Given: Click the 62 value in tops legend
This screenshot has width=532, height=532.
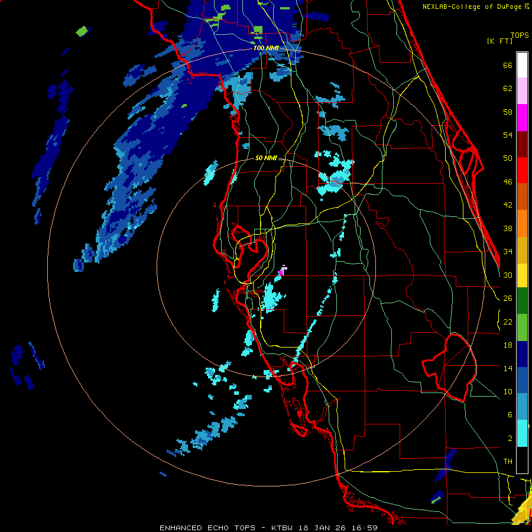Looking at the screenshot, I should pos(508,88).
